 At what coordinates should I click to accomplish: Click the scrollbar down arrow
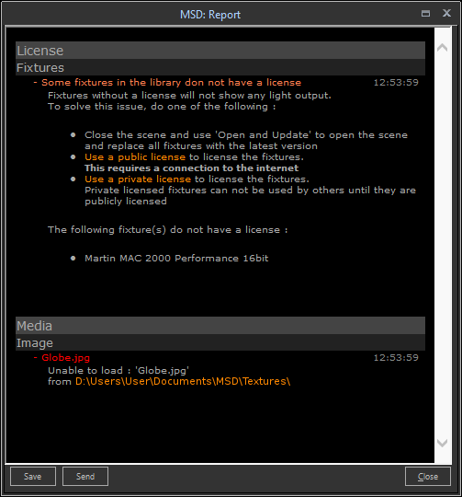point(442,443)
